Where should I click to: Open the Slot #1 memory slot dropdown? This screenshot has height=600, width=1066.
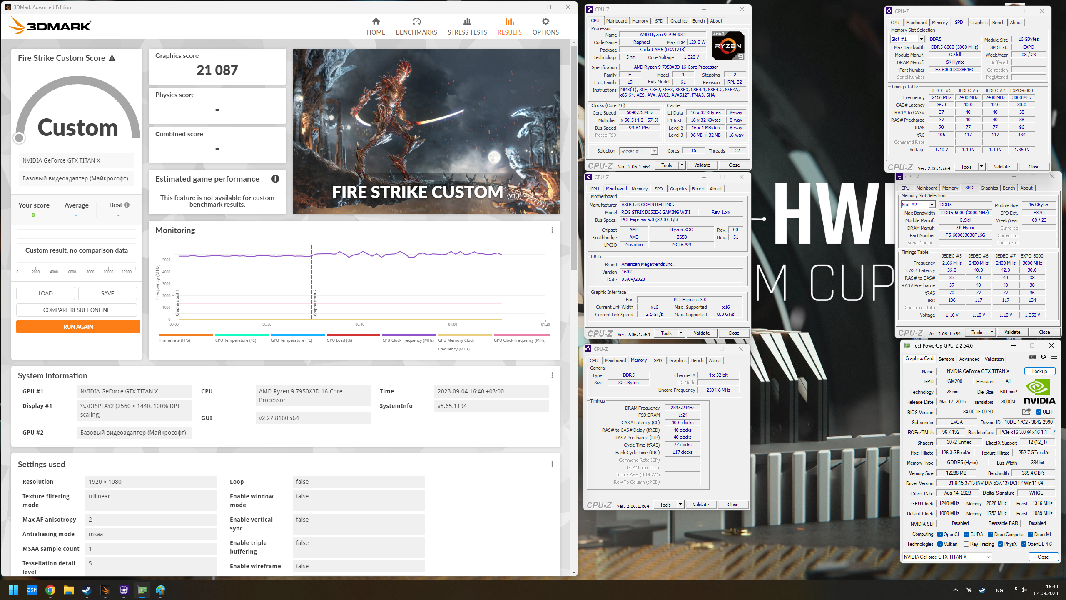tap(921, 39)
